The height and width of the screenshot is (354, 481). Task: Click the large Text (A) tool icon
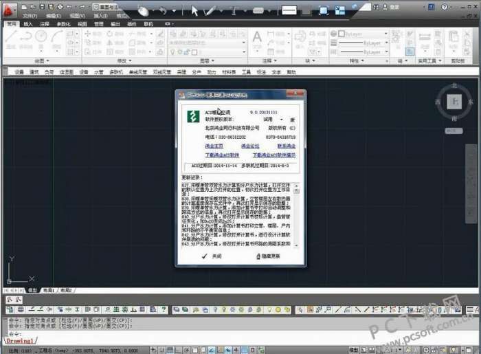[258, 37]
